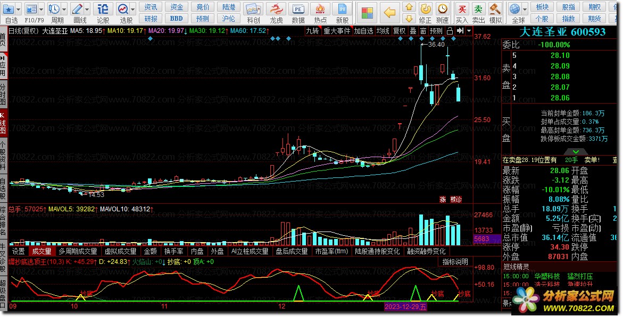Open 指标说明 indicator description
The width and height of the screenshot is (623, 317).
(x=455, y=262)
